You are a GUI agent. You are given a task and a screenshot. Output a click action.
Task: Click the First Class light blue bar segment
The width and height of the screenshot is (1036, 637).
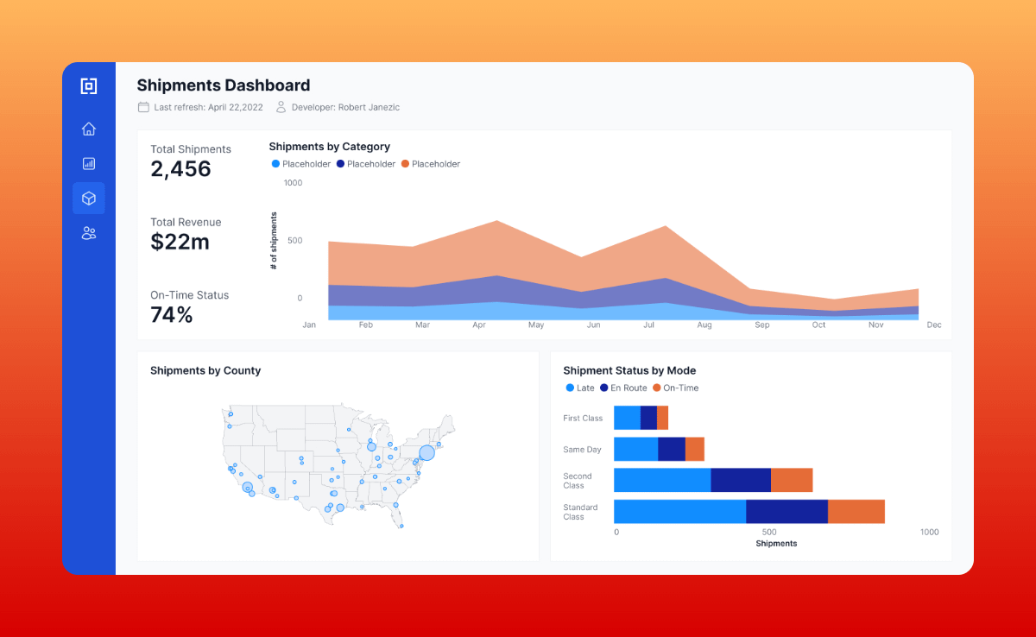click(627, 418)
